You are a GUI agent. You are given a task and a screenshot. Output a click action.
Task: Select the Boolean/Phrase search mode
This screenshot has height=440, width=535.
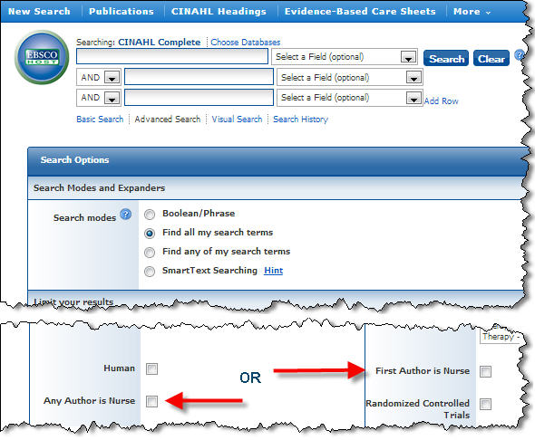pos(150,215)
